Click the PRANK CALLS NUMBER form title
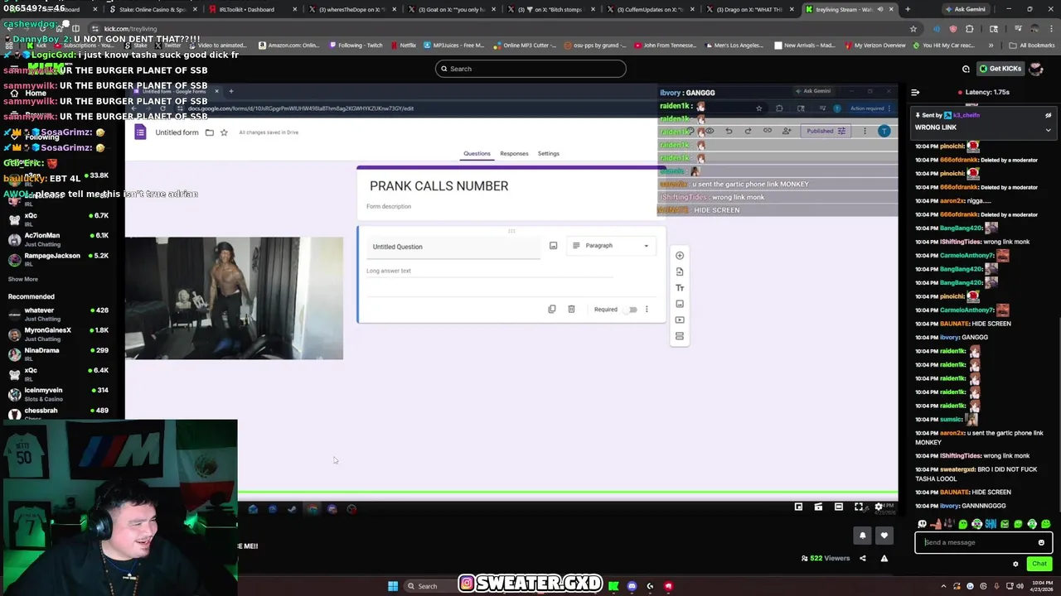 tap(438, 186)
